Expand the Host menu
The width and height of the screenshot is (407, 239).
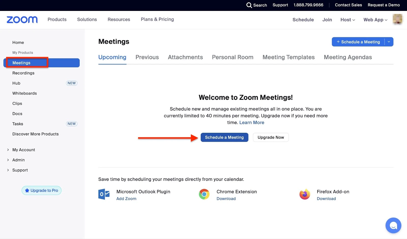348,20
